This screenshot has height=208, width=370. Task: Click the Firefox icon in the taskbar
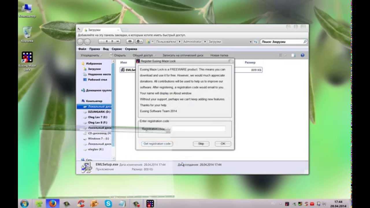click(53, 204)
